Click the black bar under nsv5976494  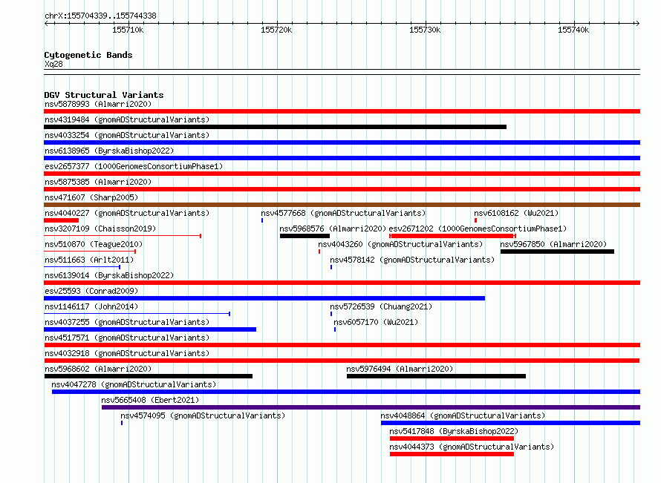coord(436,376)
